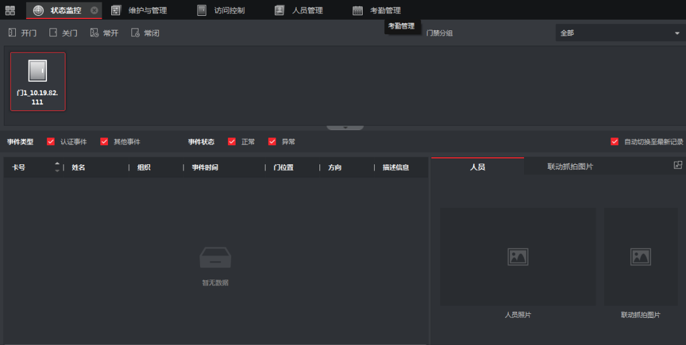Toggle the 其他事件 checkbox

(104, 141)
